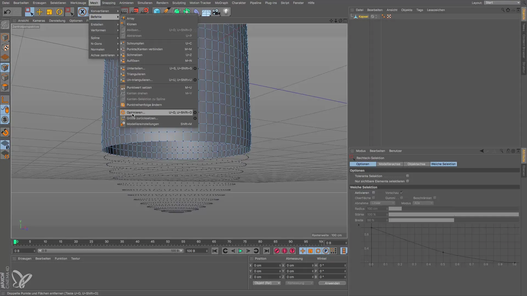Select the Rotate tool icon
Image resolution: width=527 pixels, height=296 pixels.
59,12
